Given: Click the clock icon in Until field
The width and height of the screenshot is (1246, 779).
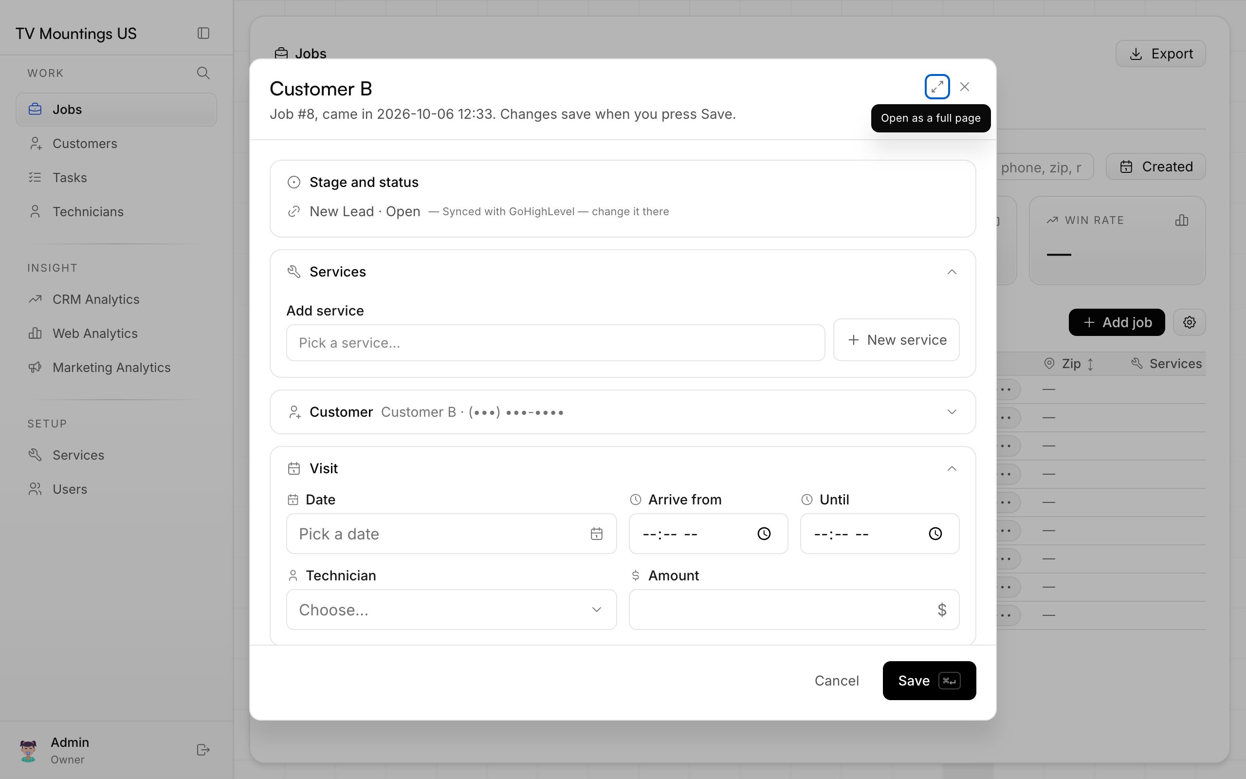Looking at the screenshot, I should 935,534.
